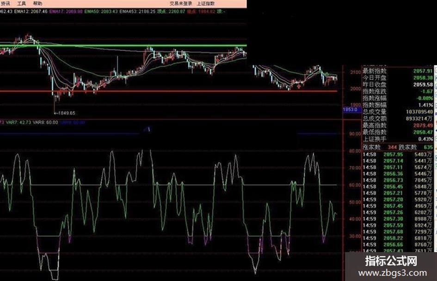Select the 14:58 2057.95 tick row
Viewport: 437px width, 281px height.
click(x=397, y=155)
